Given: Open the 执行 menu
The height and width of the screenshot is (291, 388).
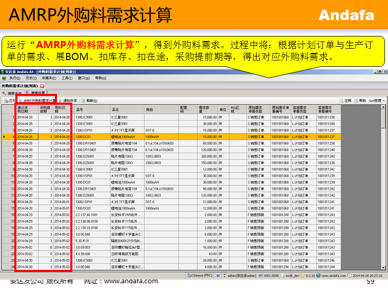Looking at the screenshot, I should point(14,78).
